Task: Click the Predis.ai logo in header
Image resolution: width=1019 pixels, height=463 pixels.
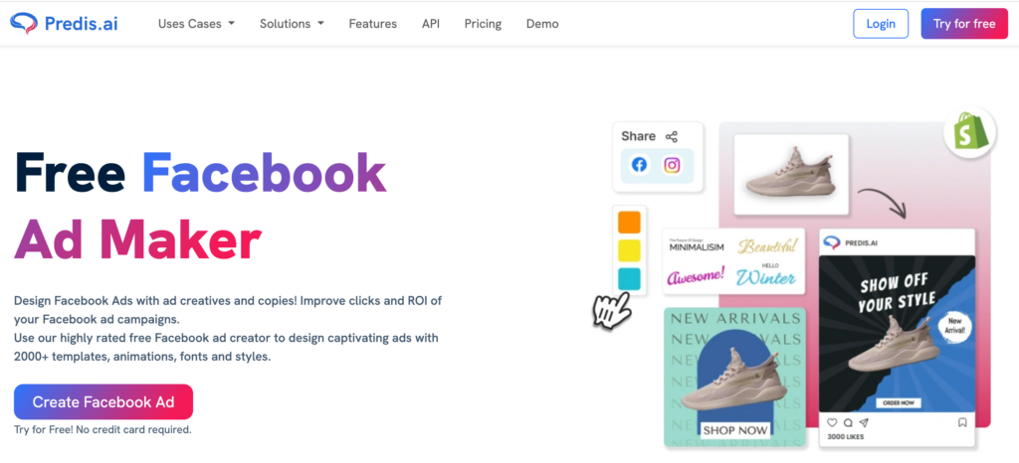Action: point(68,23)
